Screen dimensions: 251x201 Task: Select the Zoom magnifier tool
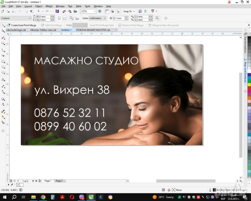3,43
